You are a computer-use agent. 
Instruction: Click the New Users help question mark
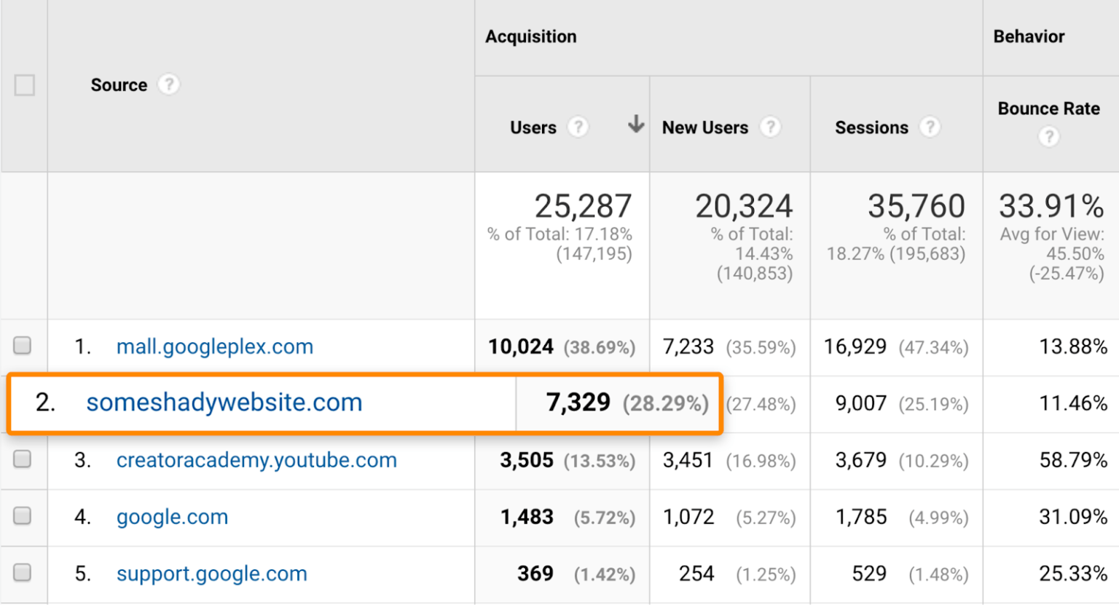point(770,127)
